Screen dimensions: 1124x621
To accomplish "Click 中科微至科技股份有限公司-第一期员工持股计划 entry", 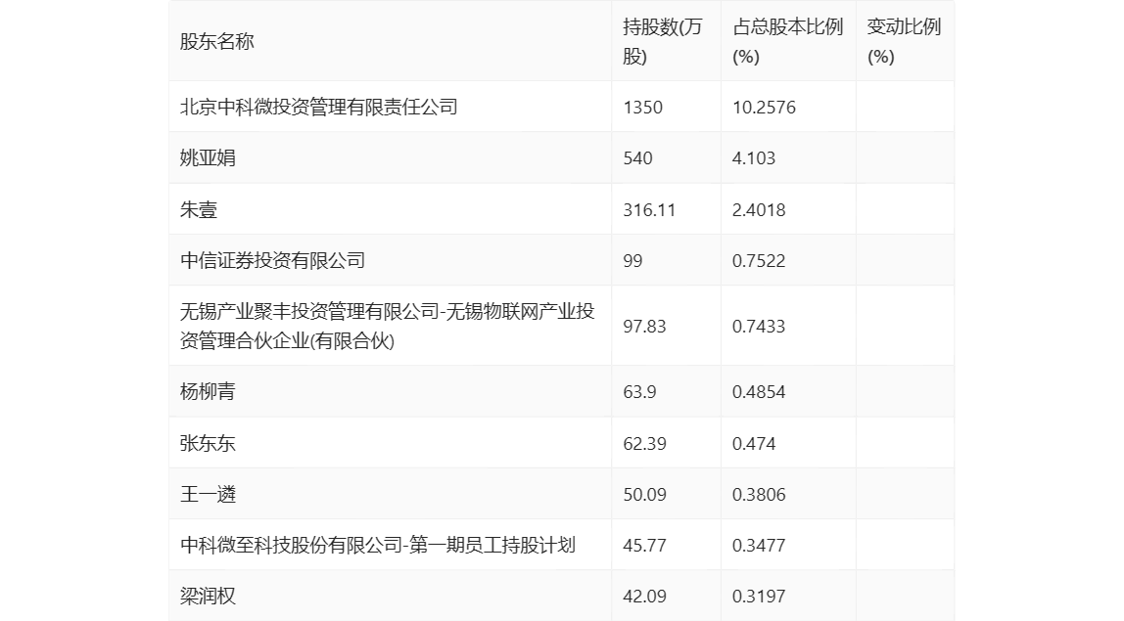I will click(378, 545).
